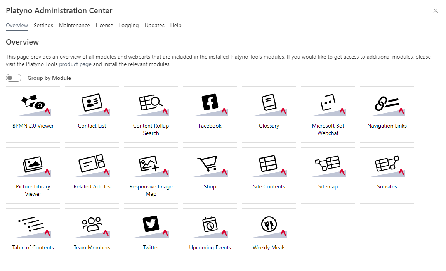Open the Table of Contents icon

click(x=33, y=227)
